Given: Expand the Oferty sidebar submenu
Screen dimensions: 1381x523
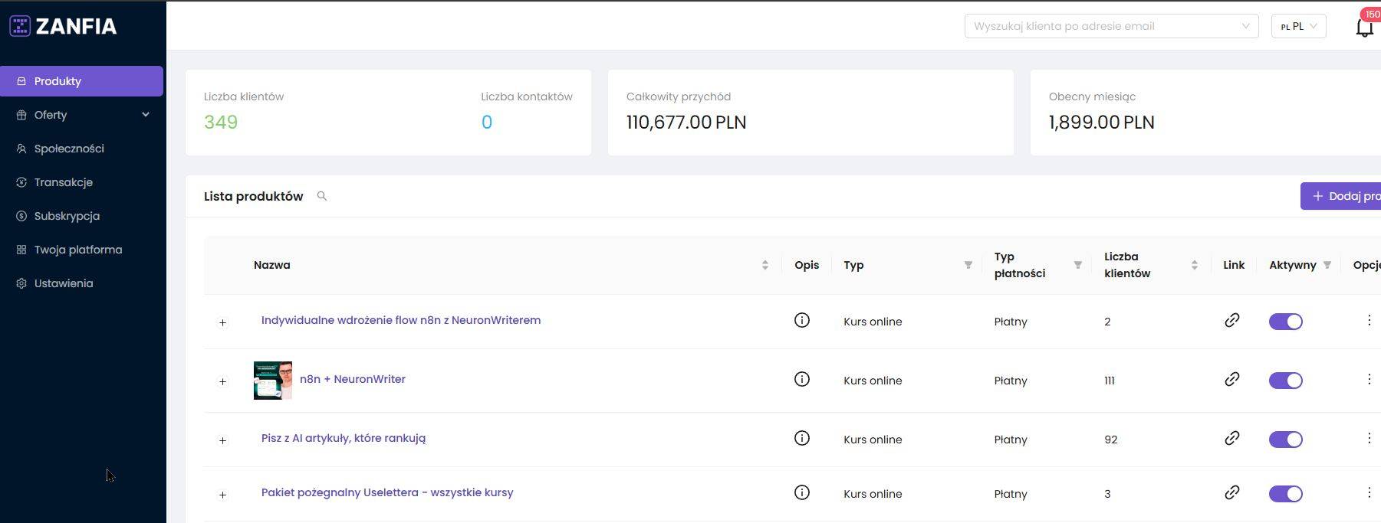Looking at the screenshot, I should pos(146,115).
